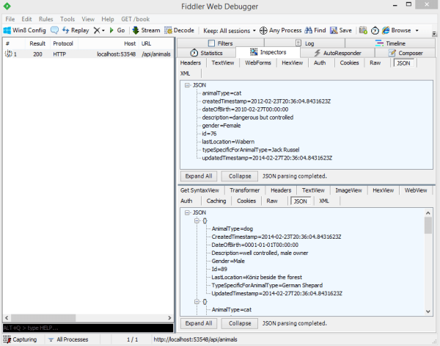Select the response Transformer tab
440x346 pixels.
(244, 190)
